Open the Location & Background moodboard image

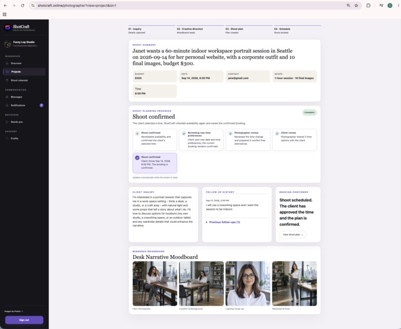coord(201,284)
